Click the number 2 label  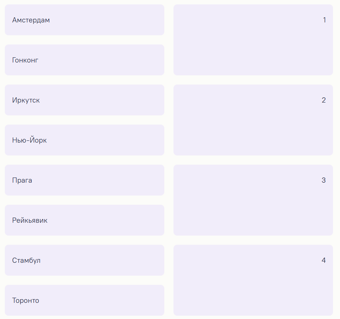(x=323, y=100)
